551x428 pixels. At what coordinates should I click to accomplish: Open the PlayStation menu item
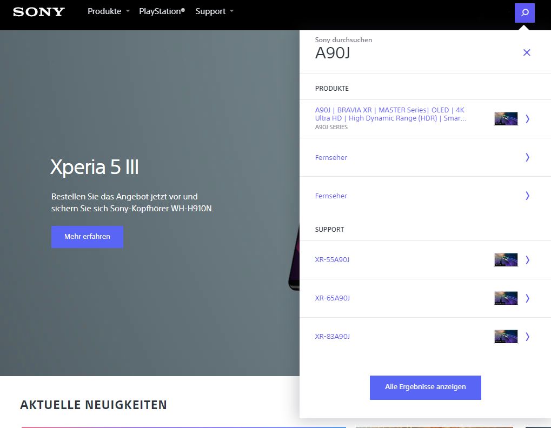162,11
